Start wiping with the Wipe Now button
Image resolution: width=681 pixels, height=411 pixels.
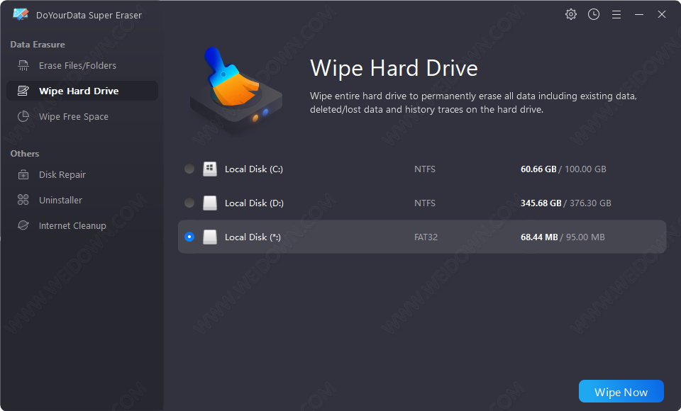point(621,391)
